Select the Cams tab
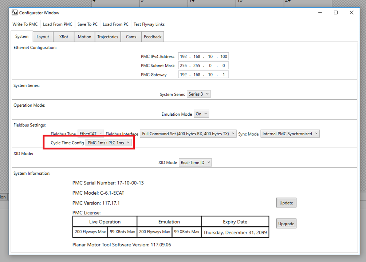The image size is (366, 262). [x=131, y=37]
